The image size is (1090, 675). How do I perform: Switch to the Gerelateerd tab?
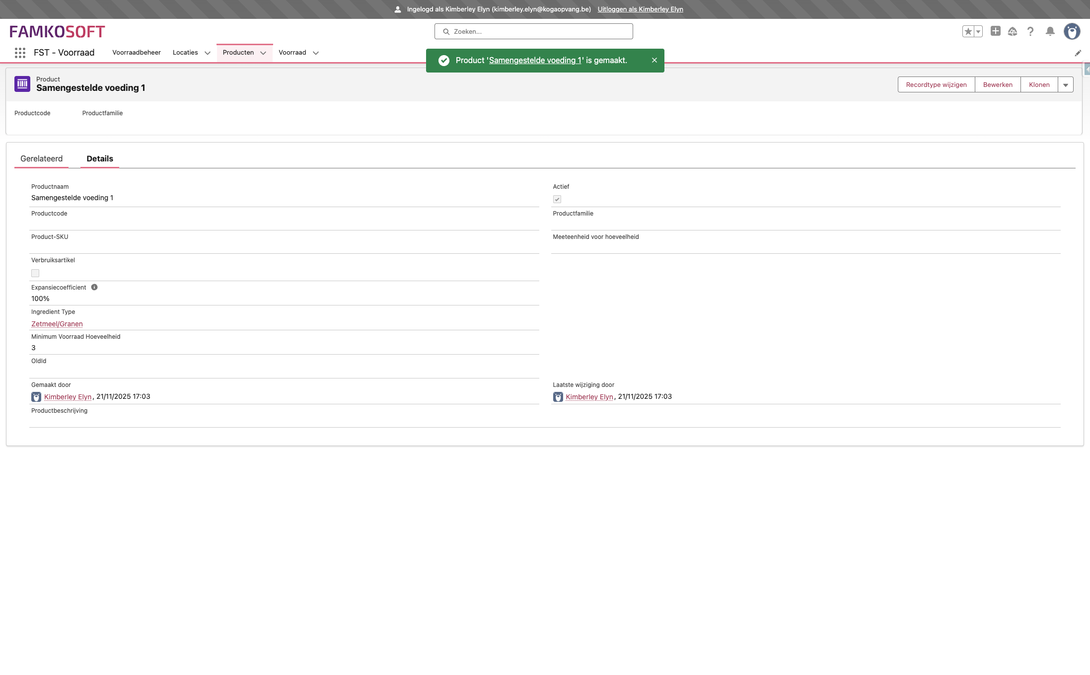(42, 158)
